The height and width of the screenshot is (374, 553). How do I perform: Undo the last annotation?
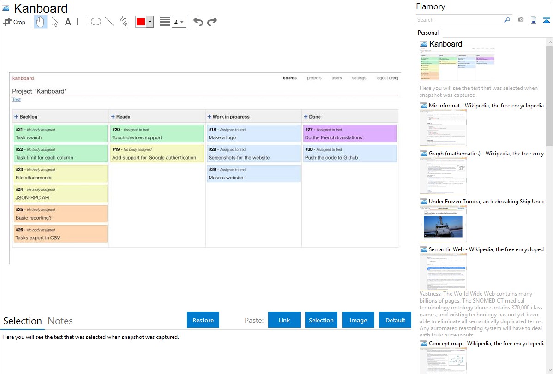click(x=198, y=22)
